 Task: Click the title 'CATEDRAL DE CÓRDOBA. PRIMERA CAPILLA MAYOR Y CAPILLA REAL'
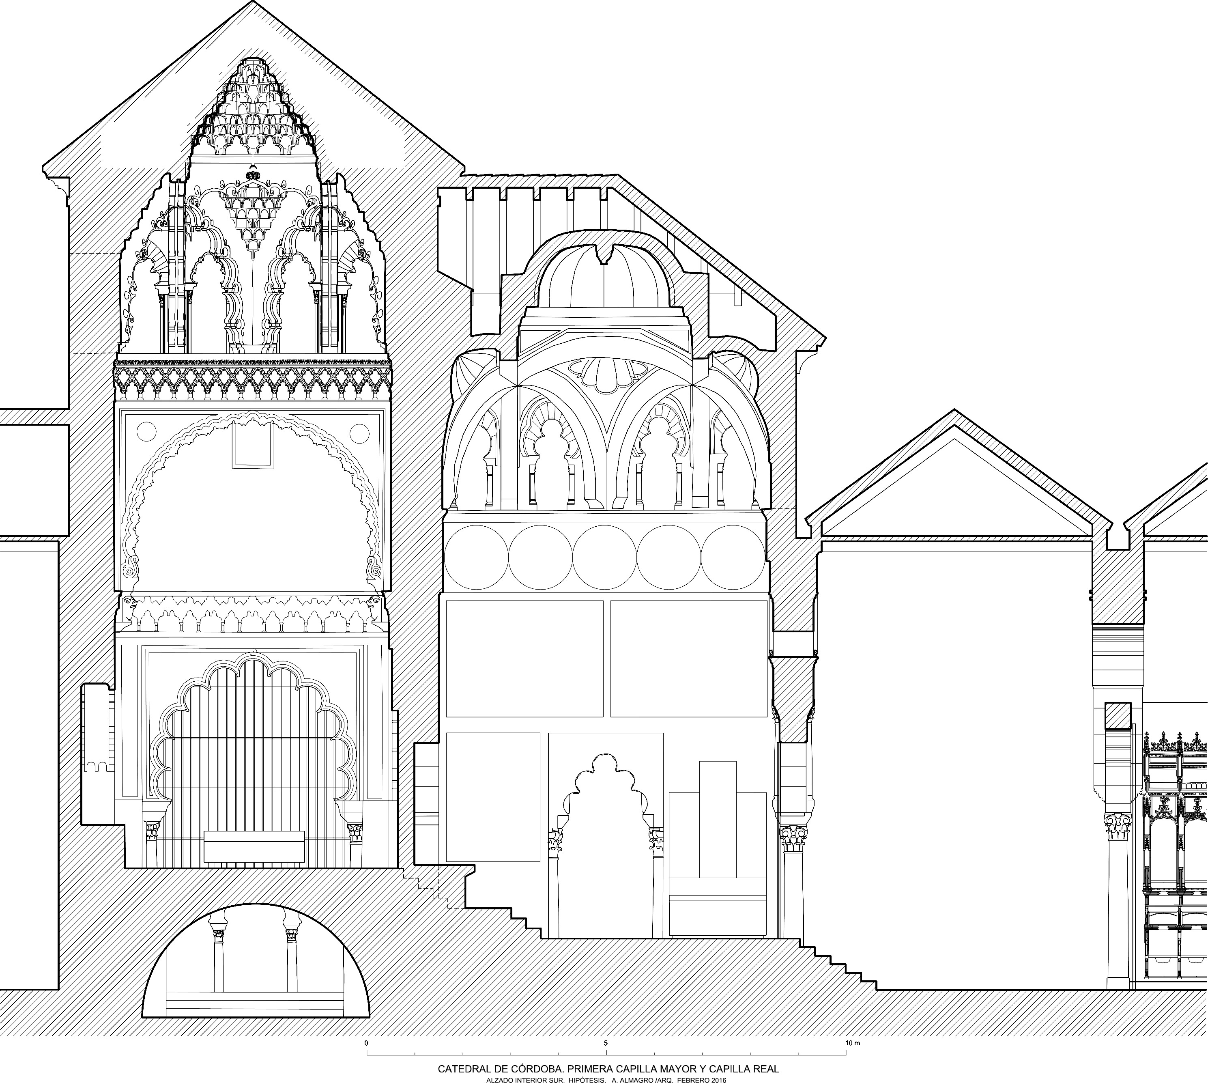(608, 1069)
